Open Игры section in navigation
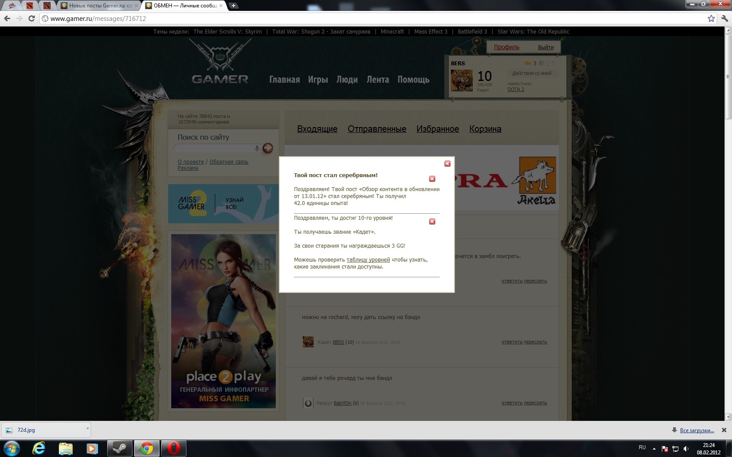732x457 pixels. tap(318, 80)
